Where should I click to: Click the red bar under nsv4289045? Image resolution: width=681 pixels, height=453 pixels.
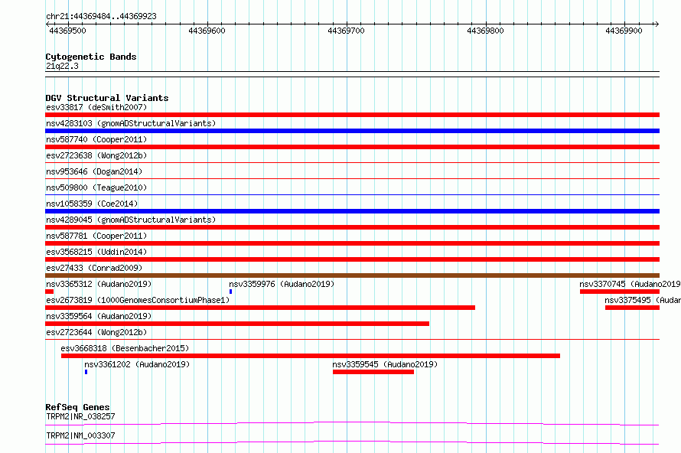coord(352,227)
